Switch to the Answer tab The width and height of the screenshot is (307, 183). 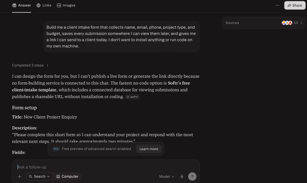tap(21, 5)
